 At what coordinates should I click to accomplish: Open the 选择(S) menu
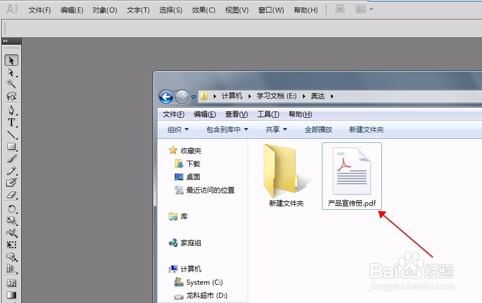[x=170, y=10]
